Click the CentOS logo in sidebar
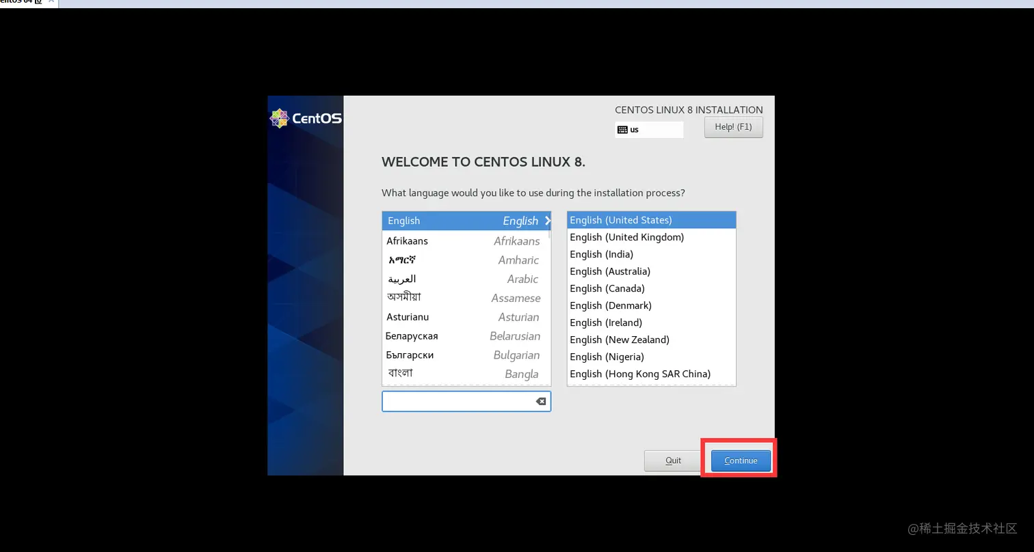1034x552 pixels. (x=306, y=118)
